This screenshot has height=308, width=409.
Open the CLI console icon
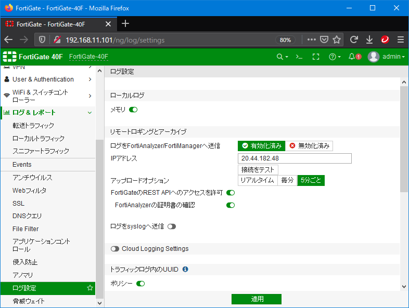point(299,57)
